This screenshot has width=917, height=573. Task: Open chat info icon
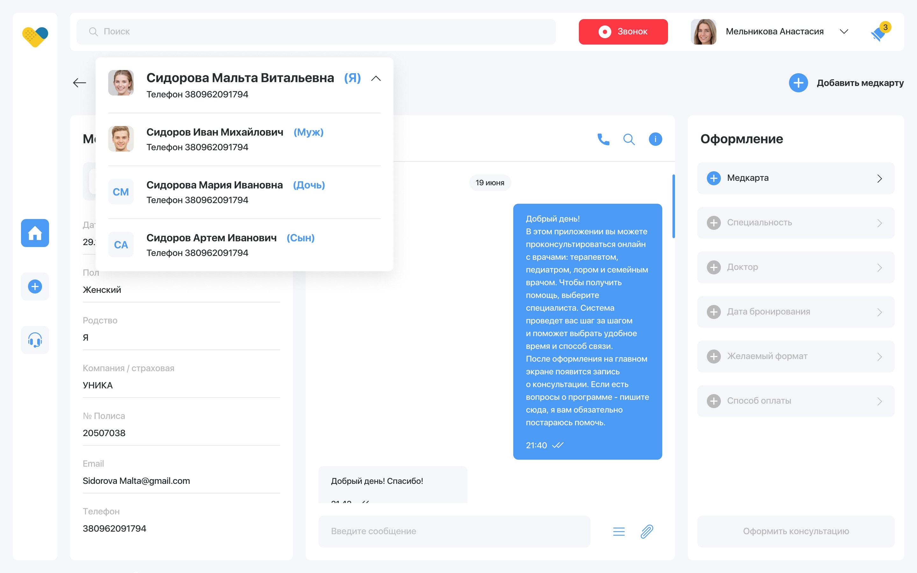(x=655, y=139)
